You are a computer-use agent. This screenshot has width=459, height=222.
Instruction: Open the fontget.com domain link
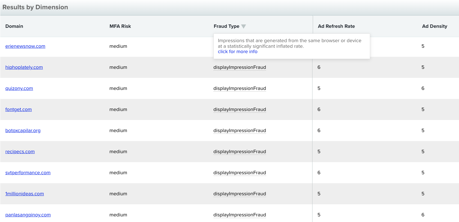pyautogui.click(x=19, y=109)
